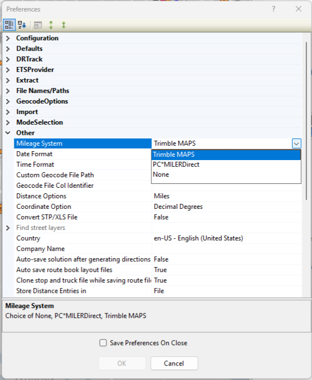Click the expand all green arrows icon
The width and height of the screenshot is (312, 380).
point(51,25)
